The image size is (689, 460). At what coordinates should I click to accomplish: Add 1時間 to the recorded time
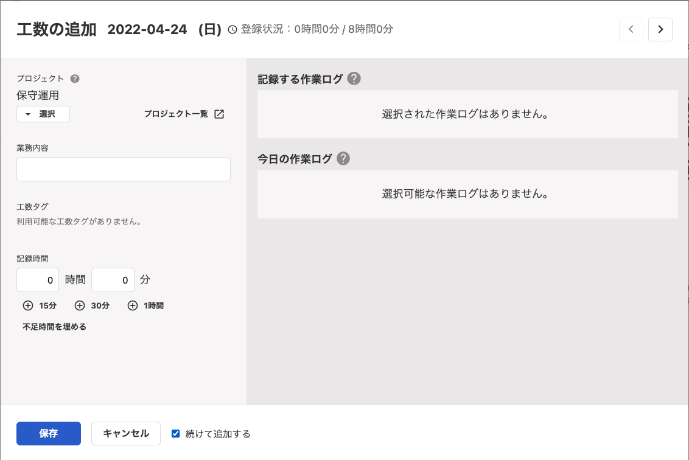(x=145, y=305)
